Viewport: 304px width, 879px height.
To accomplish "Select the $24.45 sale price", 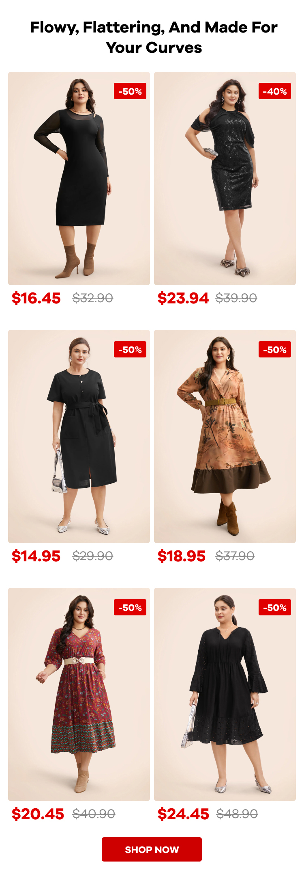I will coord(183,814).
